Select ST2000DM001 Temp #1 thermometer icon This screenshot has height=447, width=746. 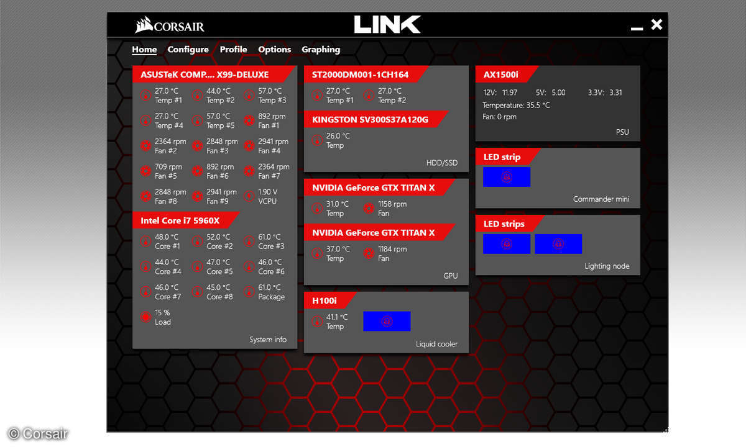pos(316,95)
